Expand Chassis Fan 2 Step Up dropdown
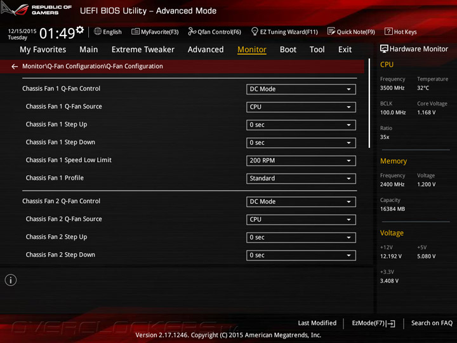 click(301, 238)
